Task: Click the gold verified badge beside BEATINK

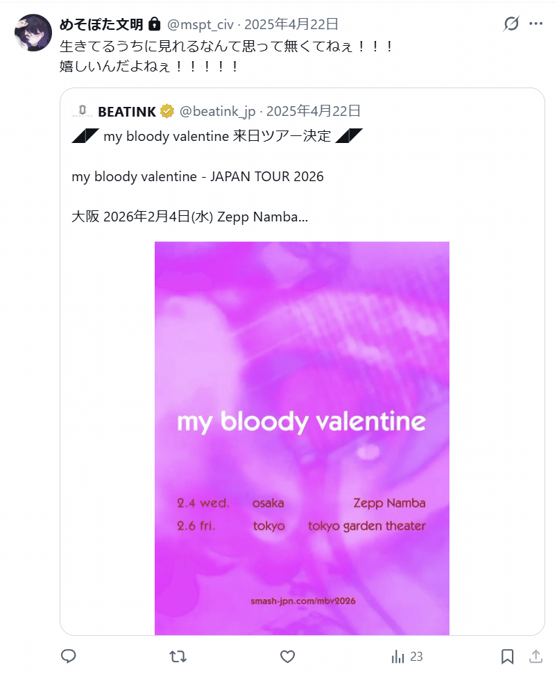Action: click(x=167, y=111)
